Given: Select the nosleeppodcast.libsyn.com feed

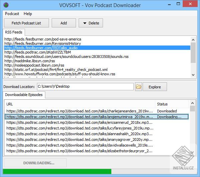Looking at the screenshot, I should pyautogui.click(x=34, y=65).
